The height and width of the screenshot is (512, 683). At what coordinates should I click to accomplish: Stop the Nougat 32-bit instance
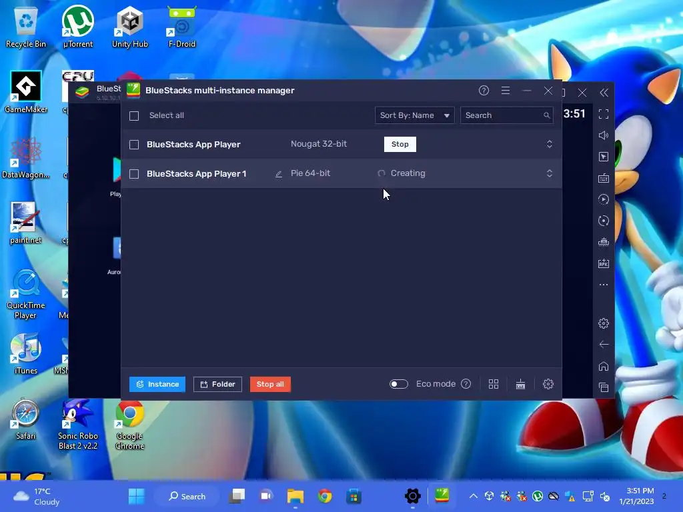tap(400, 144)
